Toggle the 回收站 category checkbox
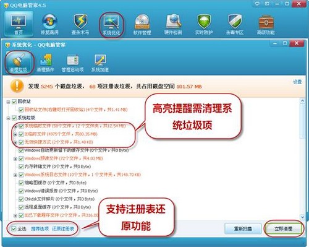309x247 pixels. 14,102
